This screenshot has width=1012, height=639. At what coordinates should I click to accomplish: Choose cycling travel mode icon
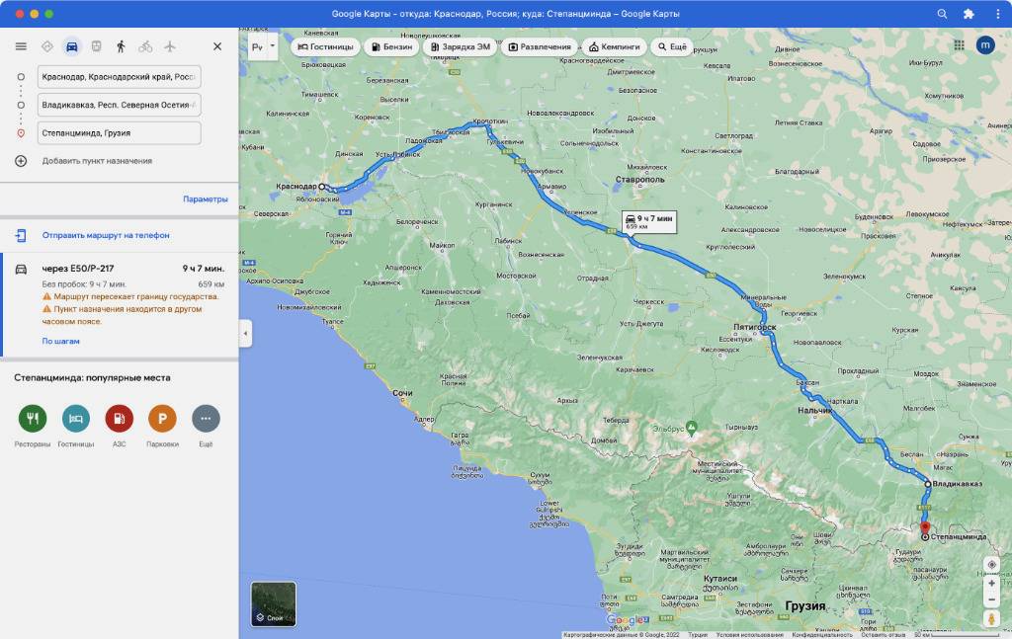point(145,46)
